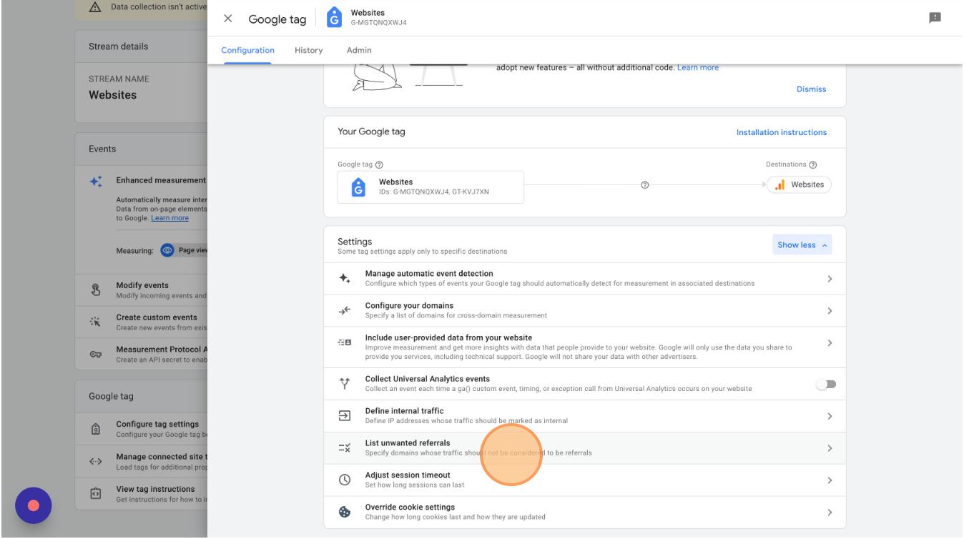Click the sparkle icon for automatic event detection
The width and height of the screenshot is (964, 539).
click(x=345, y=279)
